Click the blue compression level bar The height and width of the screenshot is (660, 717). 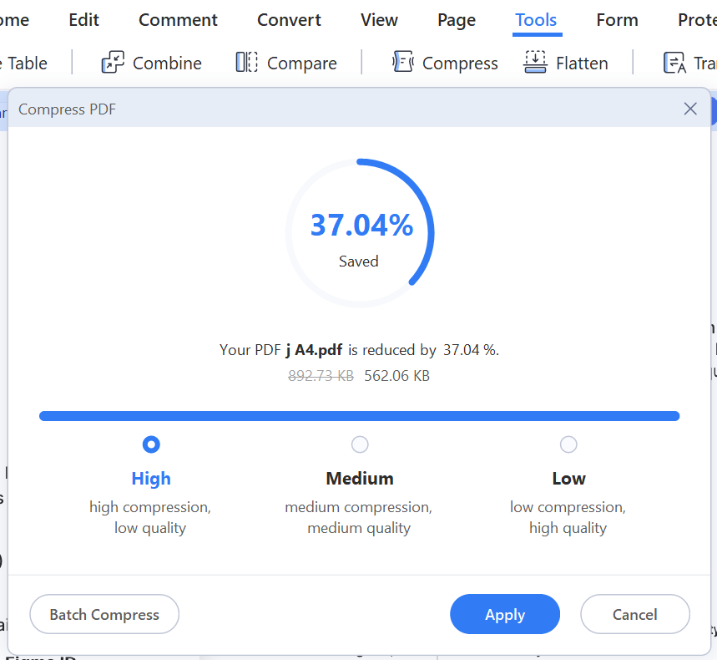pos(359,416)
